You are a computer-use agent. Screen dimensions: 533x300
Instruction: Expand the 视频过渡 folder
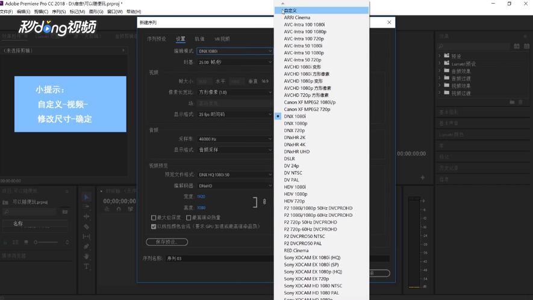[x=440, y=93]
